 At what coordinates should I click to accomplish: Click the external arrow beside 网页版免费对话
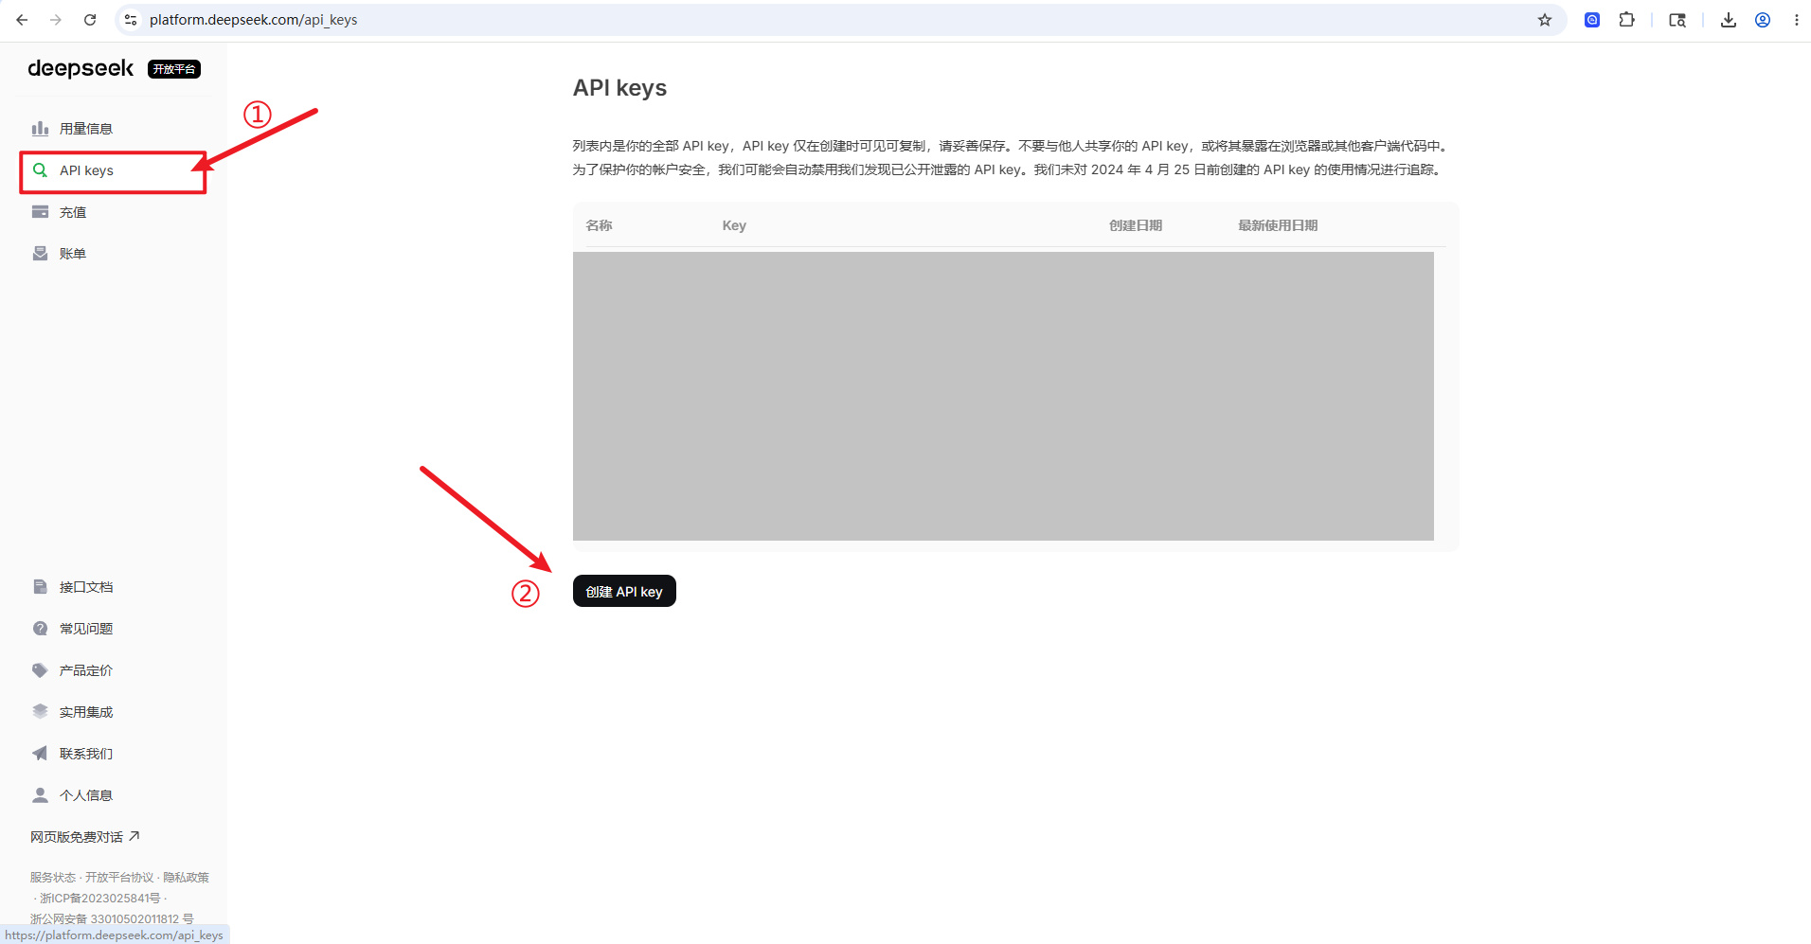coord(134,836)
